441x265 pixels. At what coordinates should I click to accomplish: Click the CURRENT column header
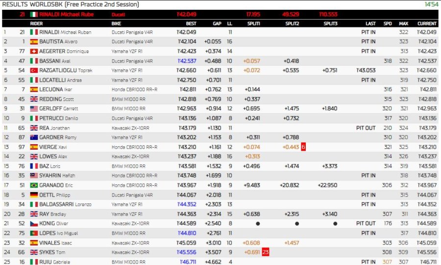(x=427, y=23)
